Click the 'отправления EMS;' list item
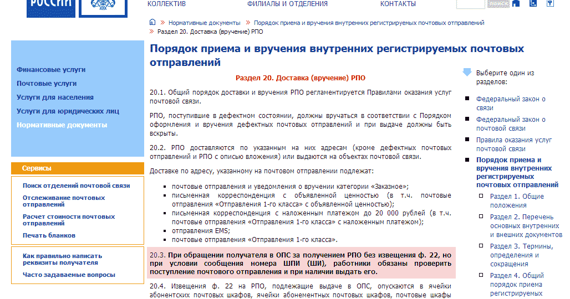The width and height of the screenshot is (570, 299). click(x=201, y=231)
